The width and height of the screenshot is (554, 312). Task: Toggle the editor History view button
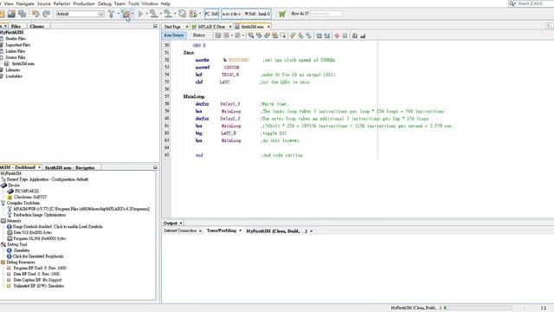pyautogui.click(x=199, y=36)
